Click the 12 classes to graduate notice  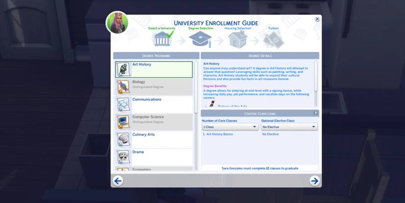click(x=260, y=169)
